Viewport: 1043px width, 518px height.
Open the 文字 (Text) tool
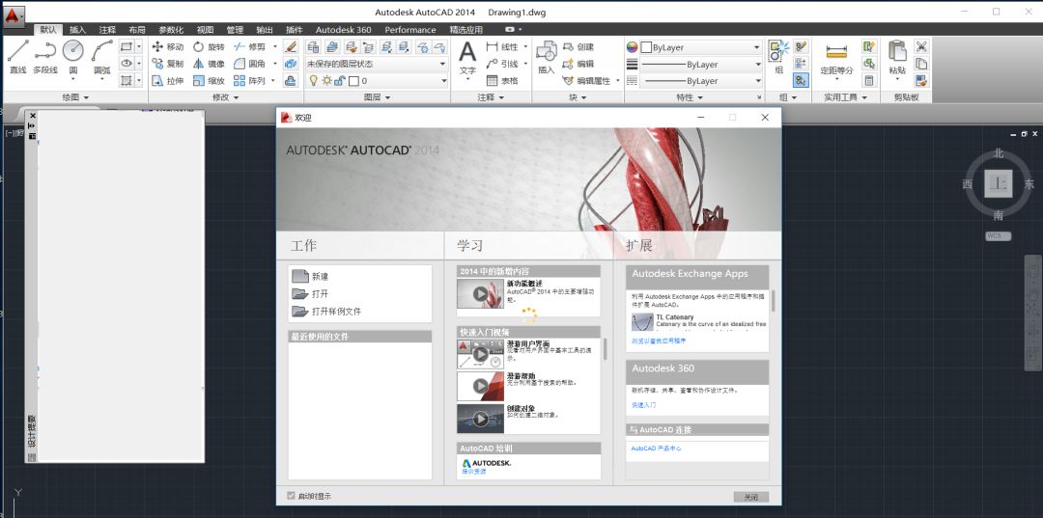click(467, 58)
